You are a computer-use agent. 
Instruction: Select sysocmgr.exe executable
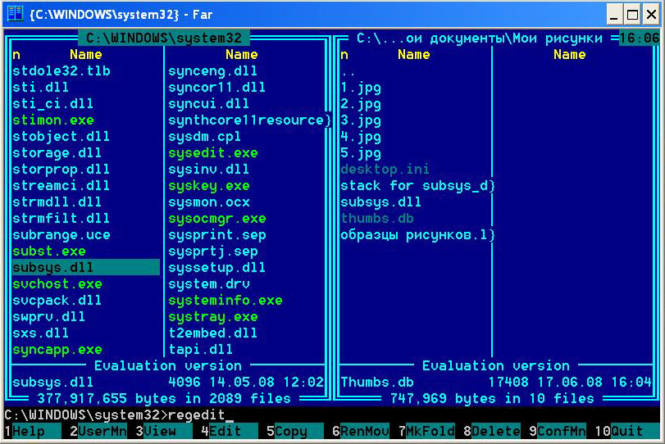click(x=217, y=218)
